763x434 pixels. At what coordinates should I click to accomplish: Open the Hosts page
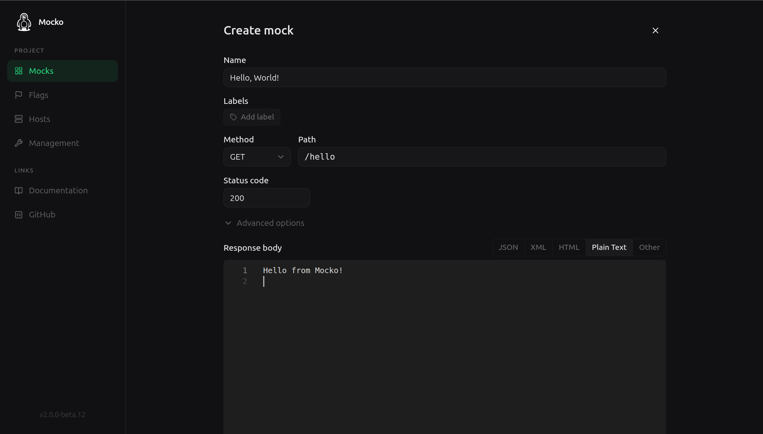tap(63, 119)
